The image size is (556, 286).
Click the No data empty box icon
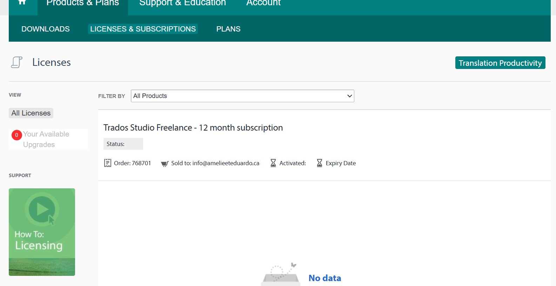pos(281,274)
